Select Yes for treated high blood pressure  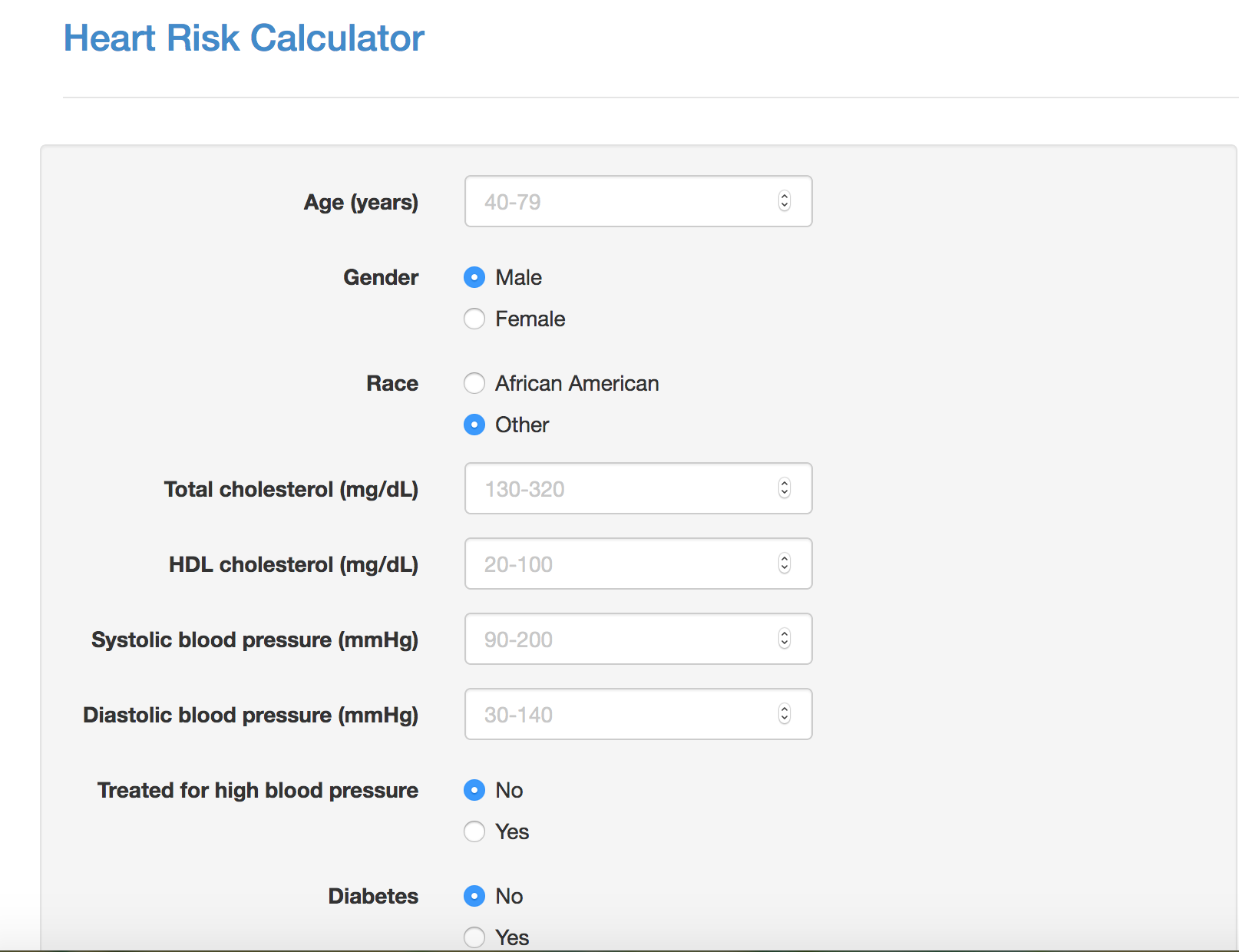[474, 831]
